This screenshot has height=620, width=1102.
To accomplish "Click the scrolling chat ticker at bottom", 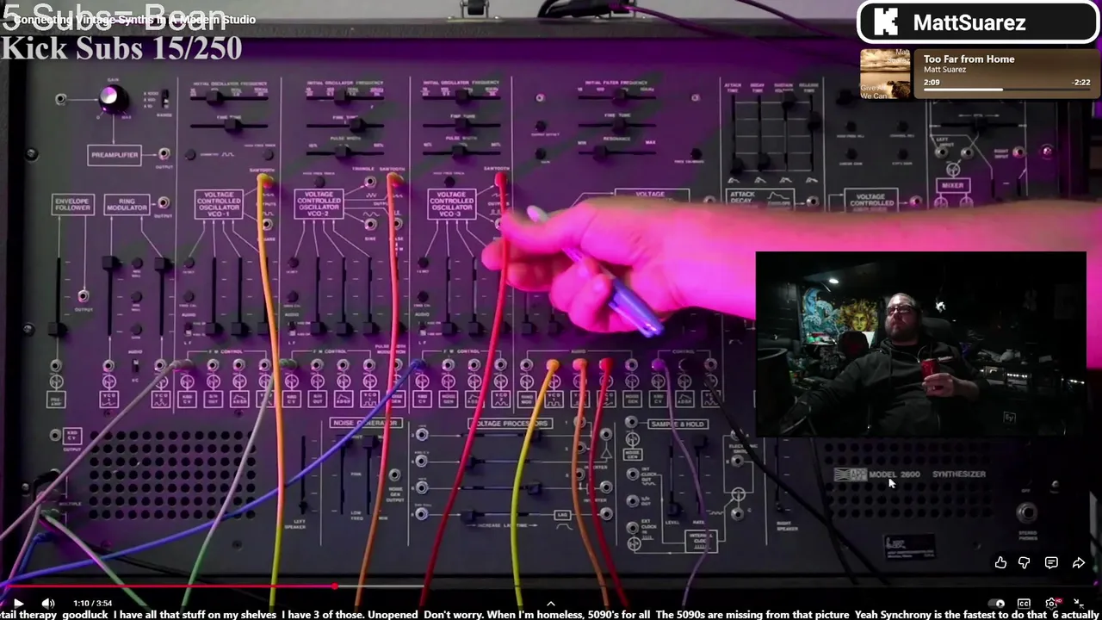I will pyautogui.click(x=551, y=615).
